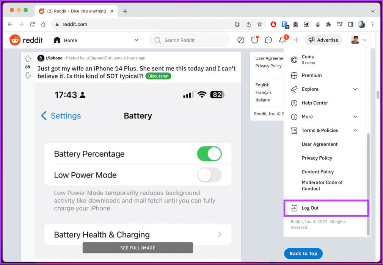383x265 pixels.
Task: Upvote the iPhone 14 Plus post
Action: (x=28, y=59)
